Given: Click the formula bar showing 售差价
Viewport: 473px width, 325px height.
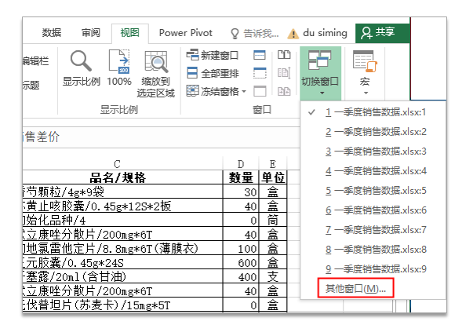Looking at the screenshot, I should pyautogui.click(x=162, y=137).
